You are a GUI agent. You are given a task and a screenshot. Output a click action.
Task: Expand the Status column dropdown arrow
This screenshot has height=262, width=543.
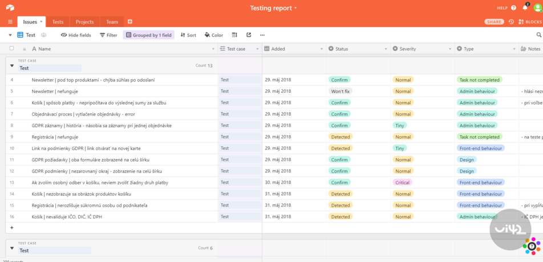pyautogui.click(x=386, y=49)
